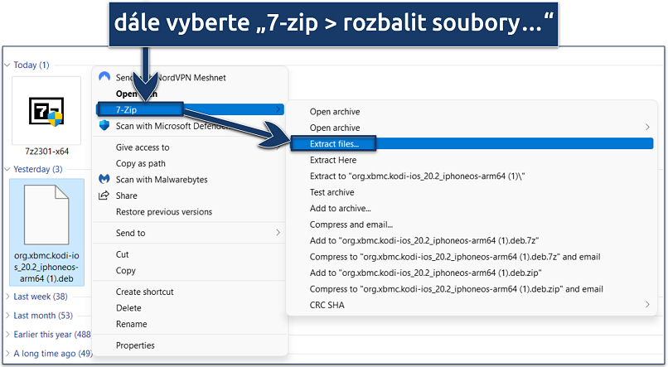
Task: Expand the Last month (53) group
Action: point(7,316)
